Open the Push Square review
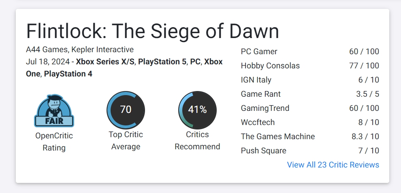 (263, 151)
